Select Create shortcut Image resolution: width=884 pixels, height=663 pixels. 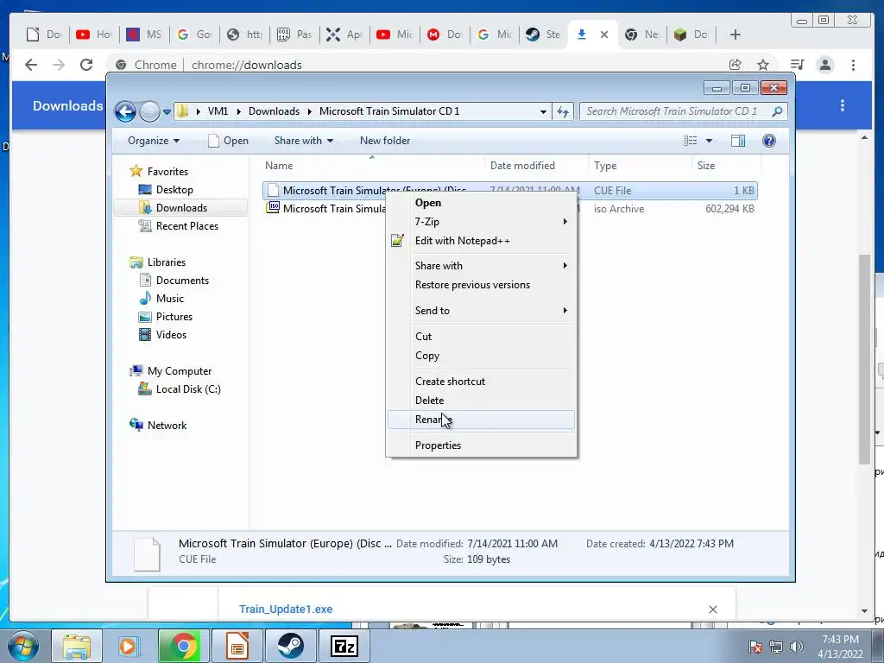pyautogui.click(x=481, y=382)
